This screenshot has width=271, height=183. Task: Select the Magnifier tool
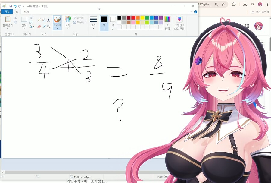[x=48, y=27]
